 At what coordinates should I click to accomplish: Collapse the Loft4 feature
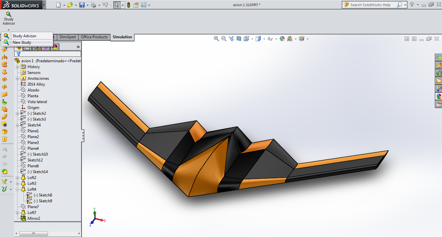[17, 189]
